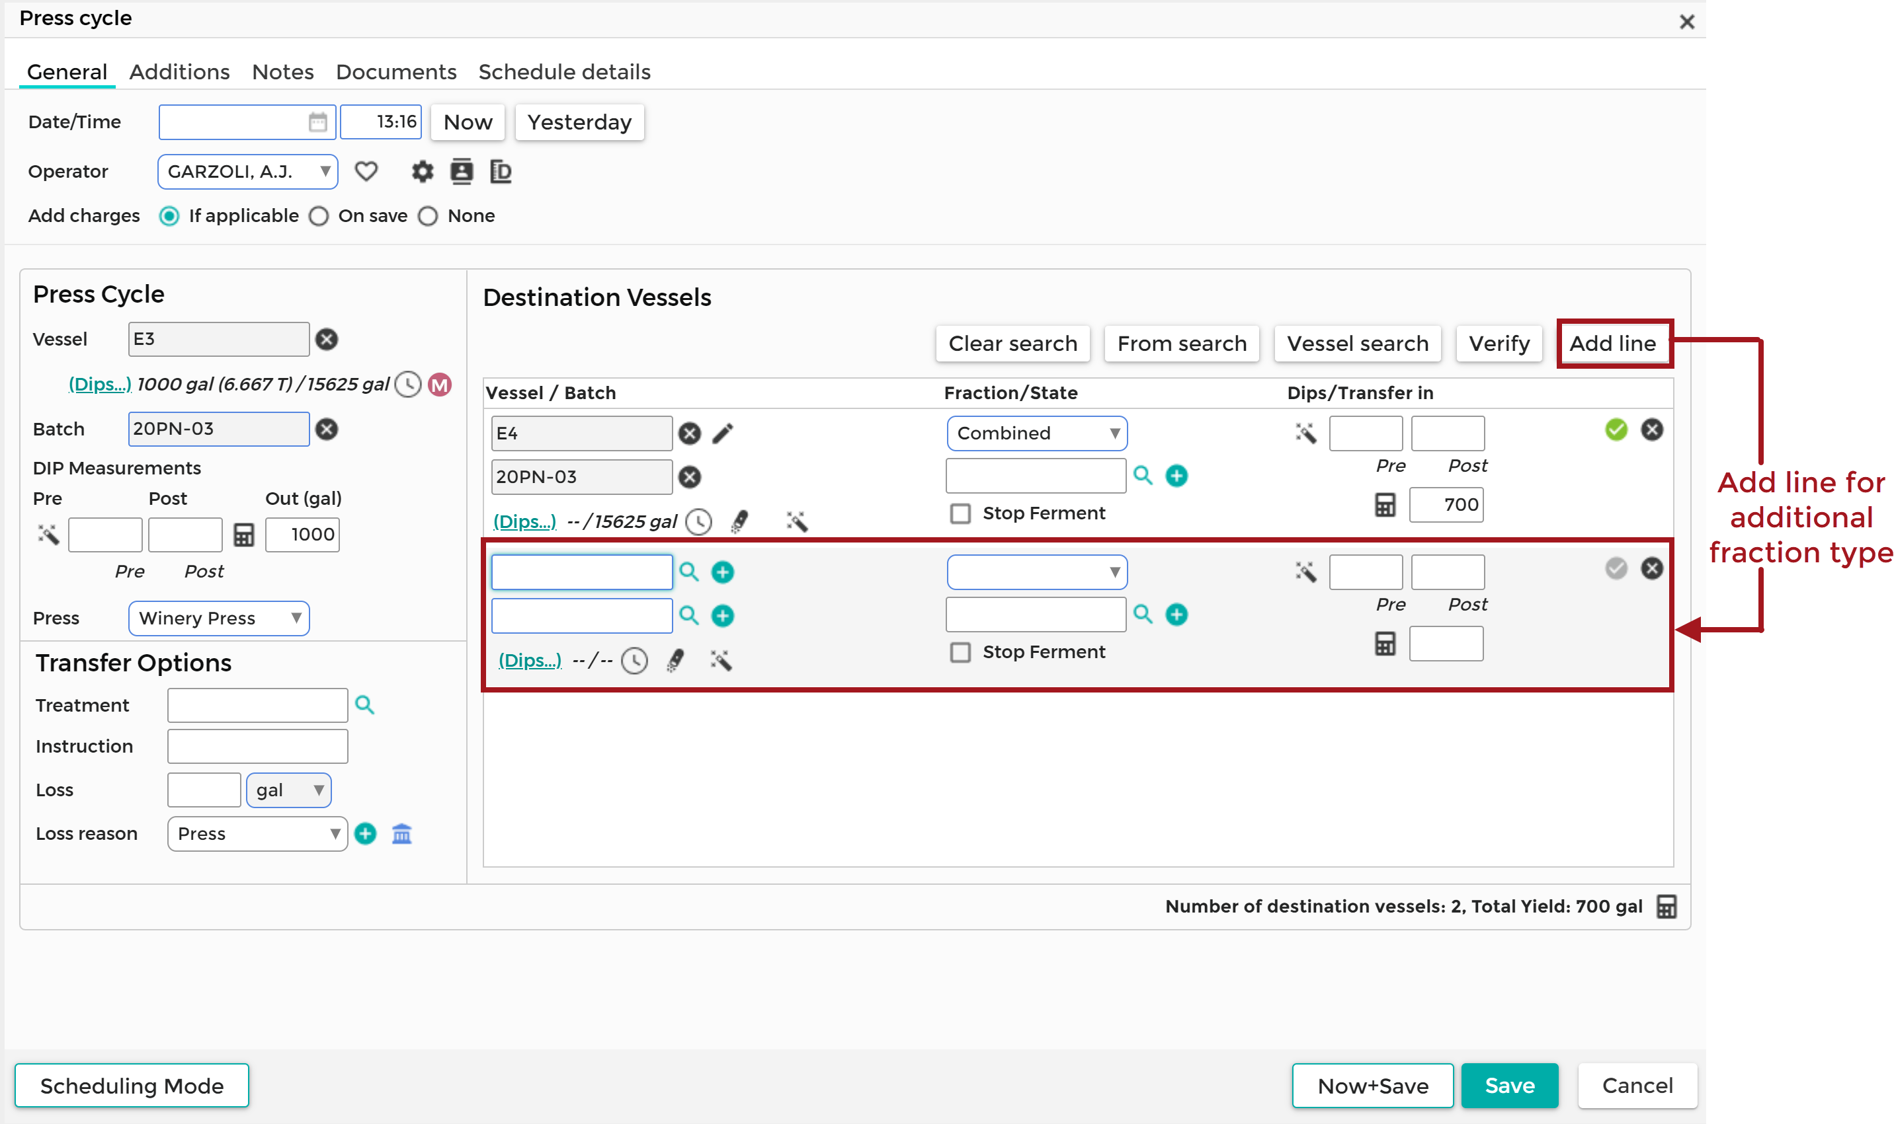
Task: Switch to the Notes tab
Action: (282, 72)
